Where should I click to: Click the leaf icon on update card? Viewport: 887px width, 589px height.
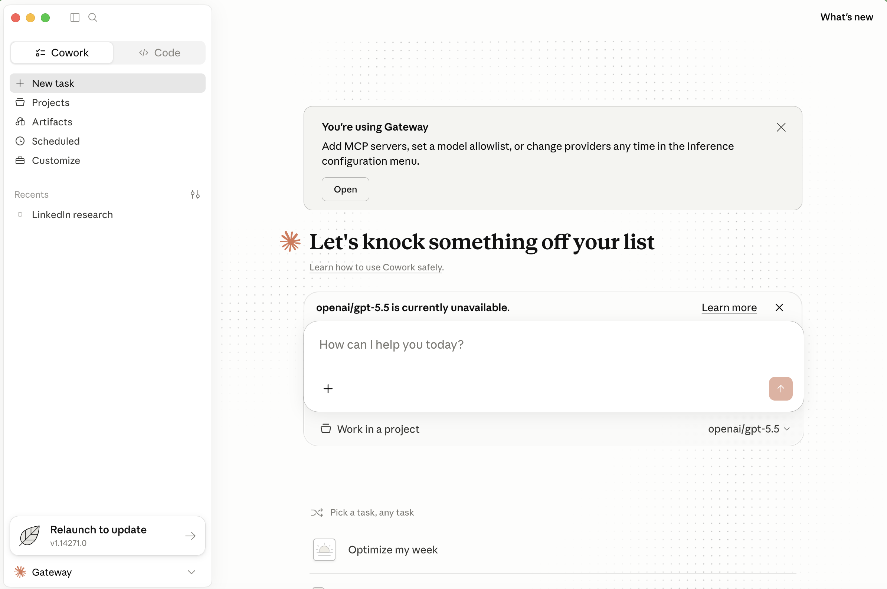pos(29,536)
